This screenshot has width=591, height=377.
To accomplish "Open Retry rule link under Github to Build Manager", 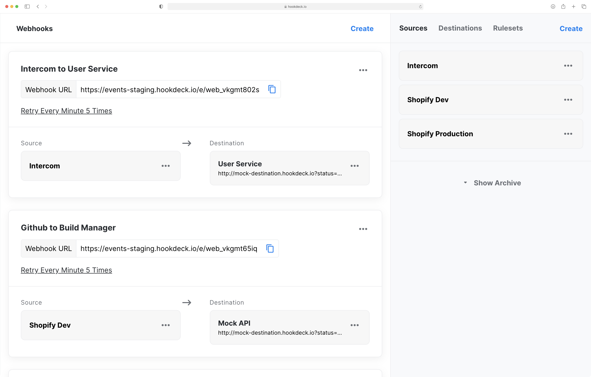I will click(x=66, y=270).
